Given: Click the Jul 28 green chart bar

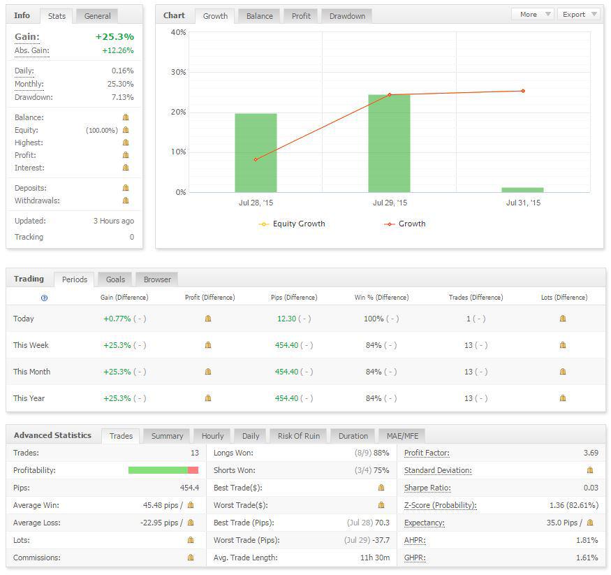Looking at the screenshot, I should (256, 153).
